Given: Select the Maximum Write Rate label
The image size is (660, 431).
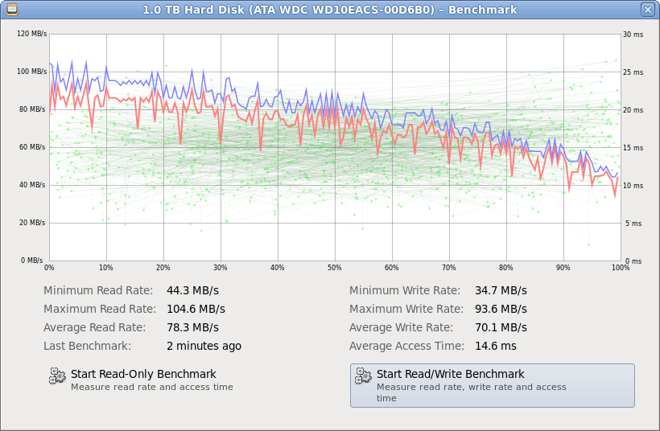Looking at the screenshot, I should [x=406, y=309].
